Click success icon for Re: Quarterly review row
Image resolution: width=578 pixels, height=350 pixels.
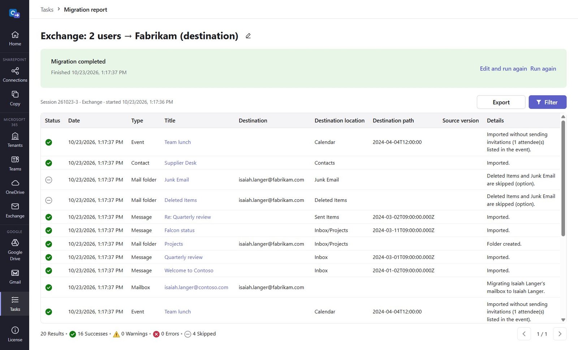coord(49,217)
